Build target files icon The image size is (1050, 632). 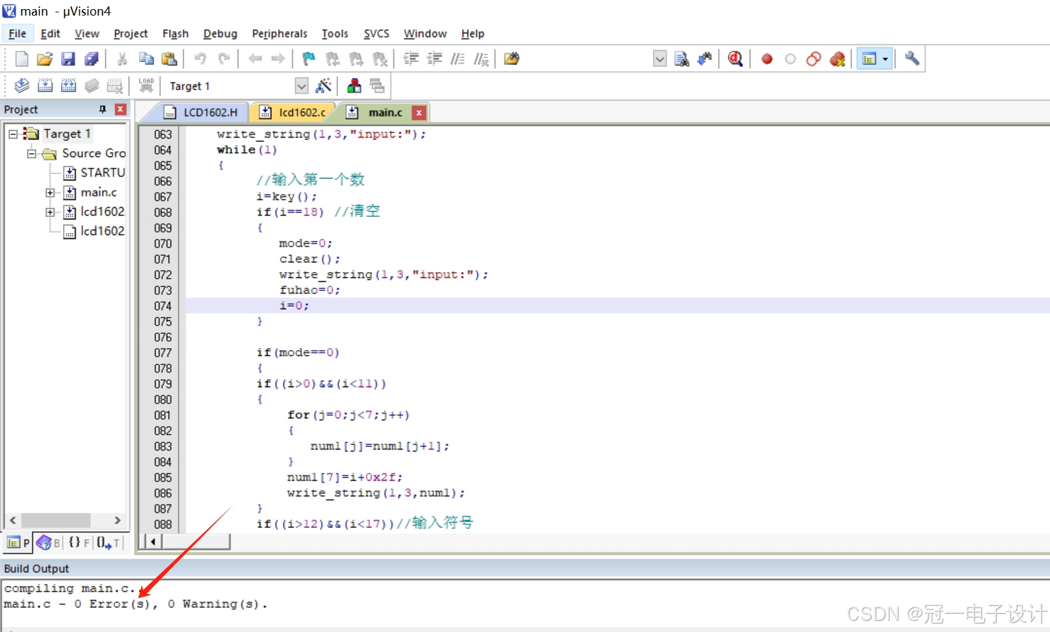(x=45, y=86)
